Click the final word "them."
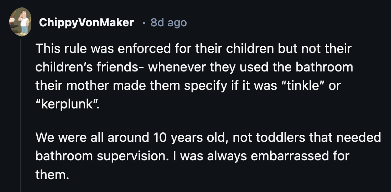This screenshot has height=192, width=391. (x=51, y=175)
